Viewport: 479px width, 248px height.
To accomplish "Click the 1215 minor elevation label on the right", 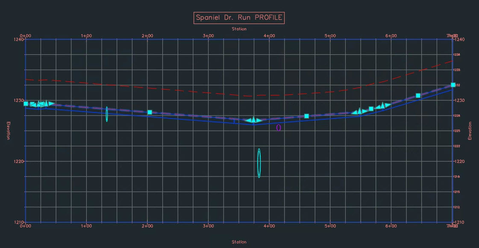I will click(x=457, y=192).
